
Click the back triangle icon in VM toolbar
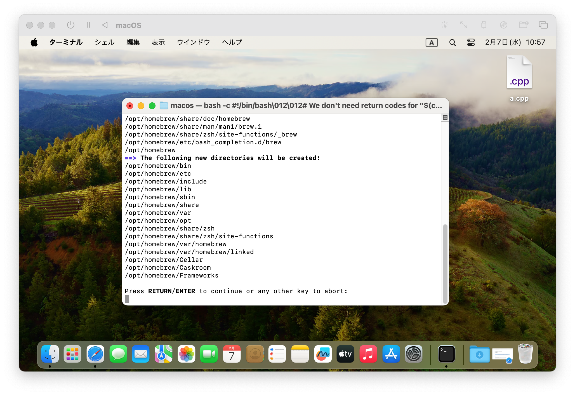(105, 25)
